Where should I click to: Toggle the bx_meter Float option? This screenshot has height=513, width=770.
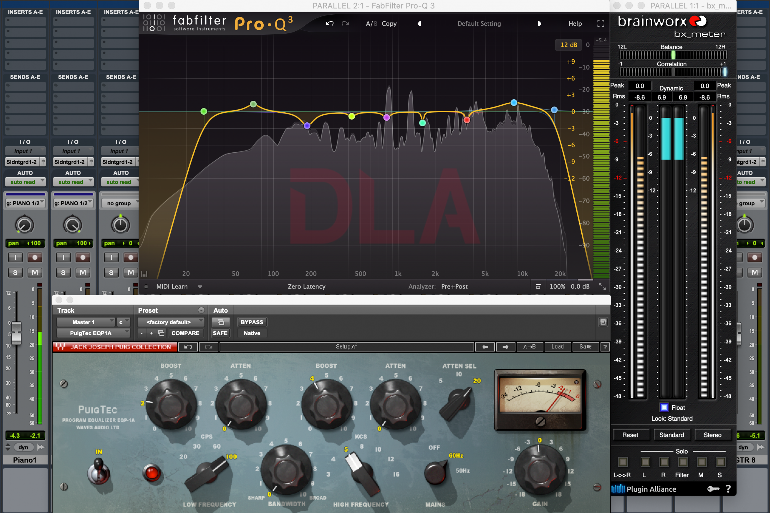pyautogui.click(x=664, y=407)
